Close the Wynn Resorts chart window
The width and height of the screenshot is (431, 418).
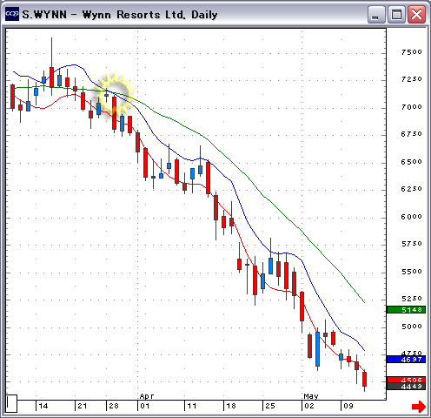click(x=417, y=14)
